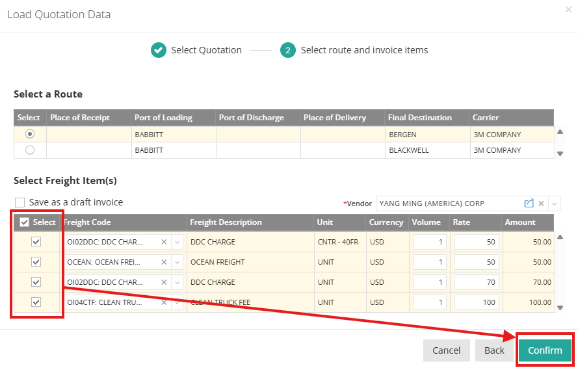Enable Save as a draft invoice

pos(20,203)
